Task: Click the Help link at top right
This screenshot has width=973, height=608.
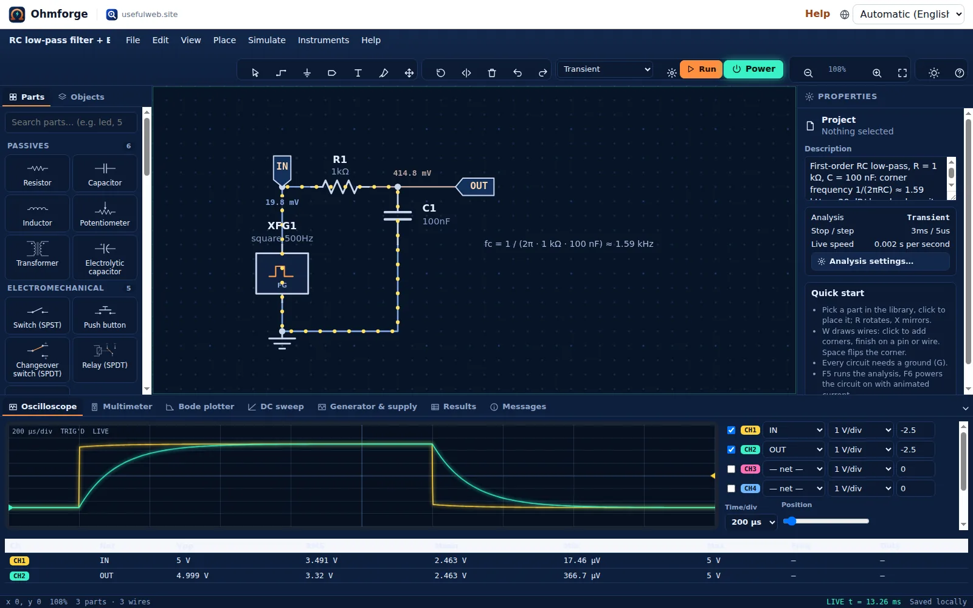Action: click(x=817, y=13)
